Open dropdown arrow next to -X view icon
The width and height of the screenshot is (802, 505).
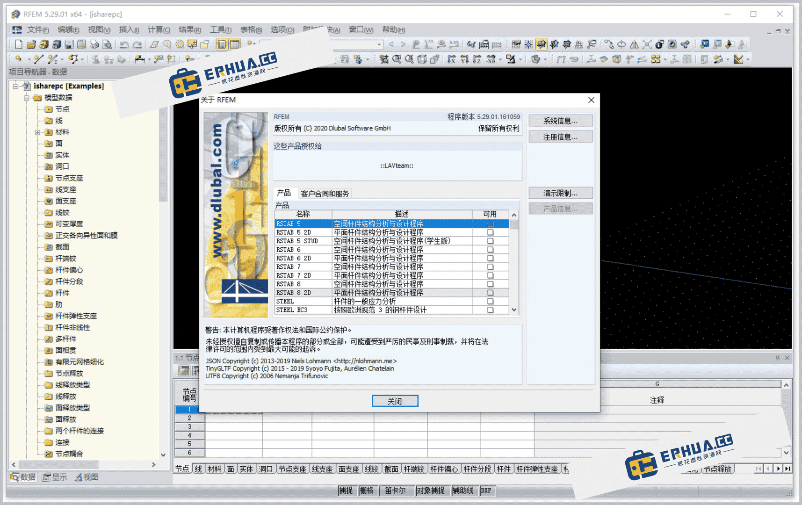[x=499, y=59]
